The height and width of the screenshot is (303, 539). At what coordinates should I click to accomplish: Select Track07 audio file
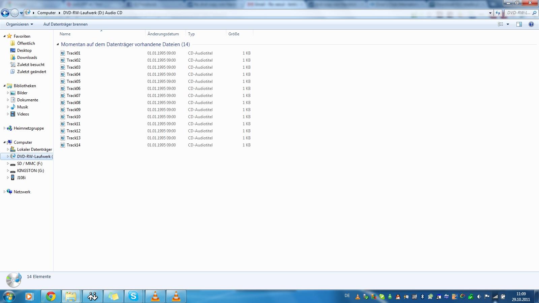tap(73, 96)
